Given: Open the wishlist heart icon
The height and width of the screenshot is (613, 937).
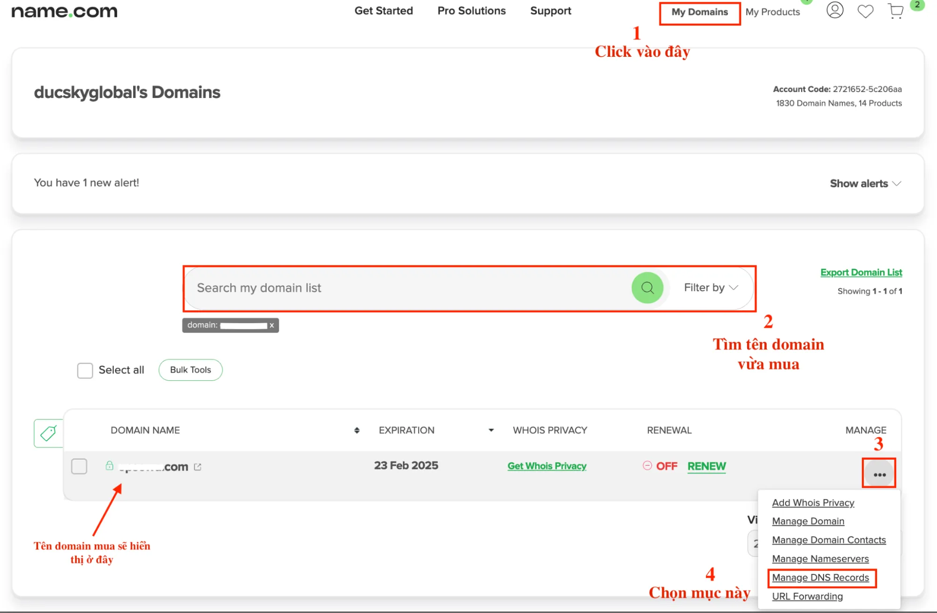Looking at the screenshot, I should tap(865, 11).
